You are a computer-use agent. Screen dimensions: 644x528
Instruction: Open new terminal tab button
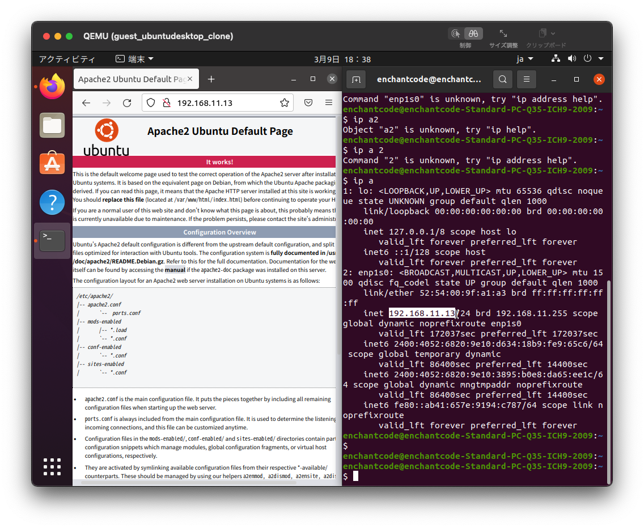[357, 80]
